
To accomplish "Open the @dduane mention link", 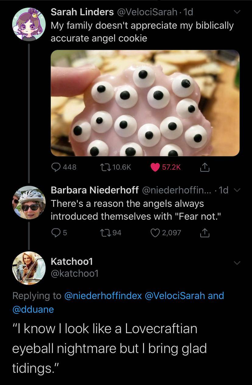I will click(33, 309).
